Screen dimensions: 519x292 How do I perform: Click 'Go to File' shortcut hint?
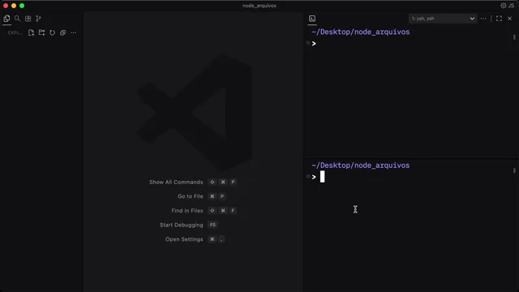coord(191,196)
